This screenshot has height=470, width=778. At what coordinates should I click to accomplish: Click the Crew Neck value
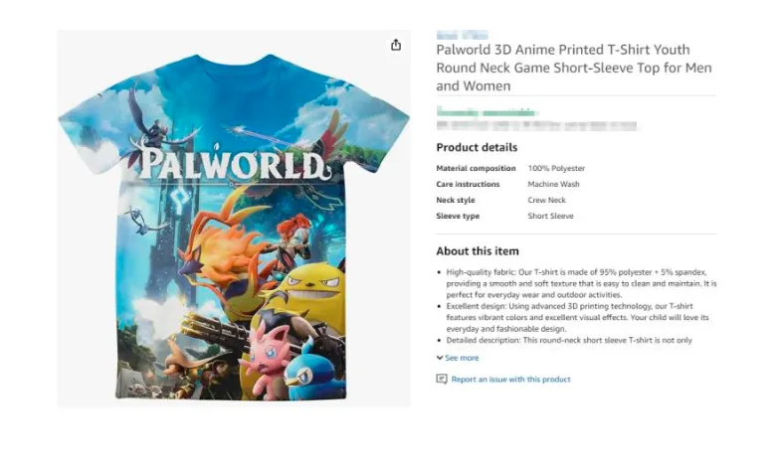point(546,200)
